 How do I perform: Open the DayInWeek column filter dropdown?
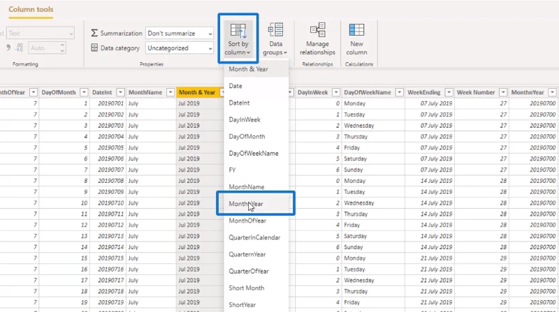(x=336, y=92)
